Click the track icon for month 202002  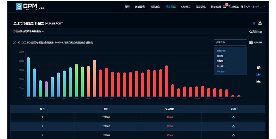pyautogui.click(x=233, y=127)
